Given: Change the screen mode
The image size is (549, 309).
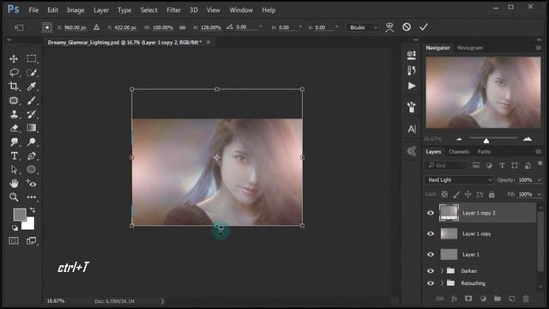Looking at the screenshot, I should [x=31, y=240].
